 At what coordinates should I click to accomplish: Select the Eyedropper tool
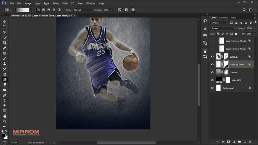pyautogui.click(x=4, y=48)
